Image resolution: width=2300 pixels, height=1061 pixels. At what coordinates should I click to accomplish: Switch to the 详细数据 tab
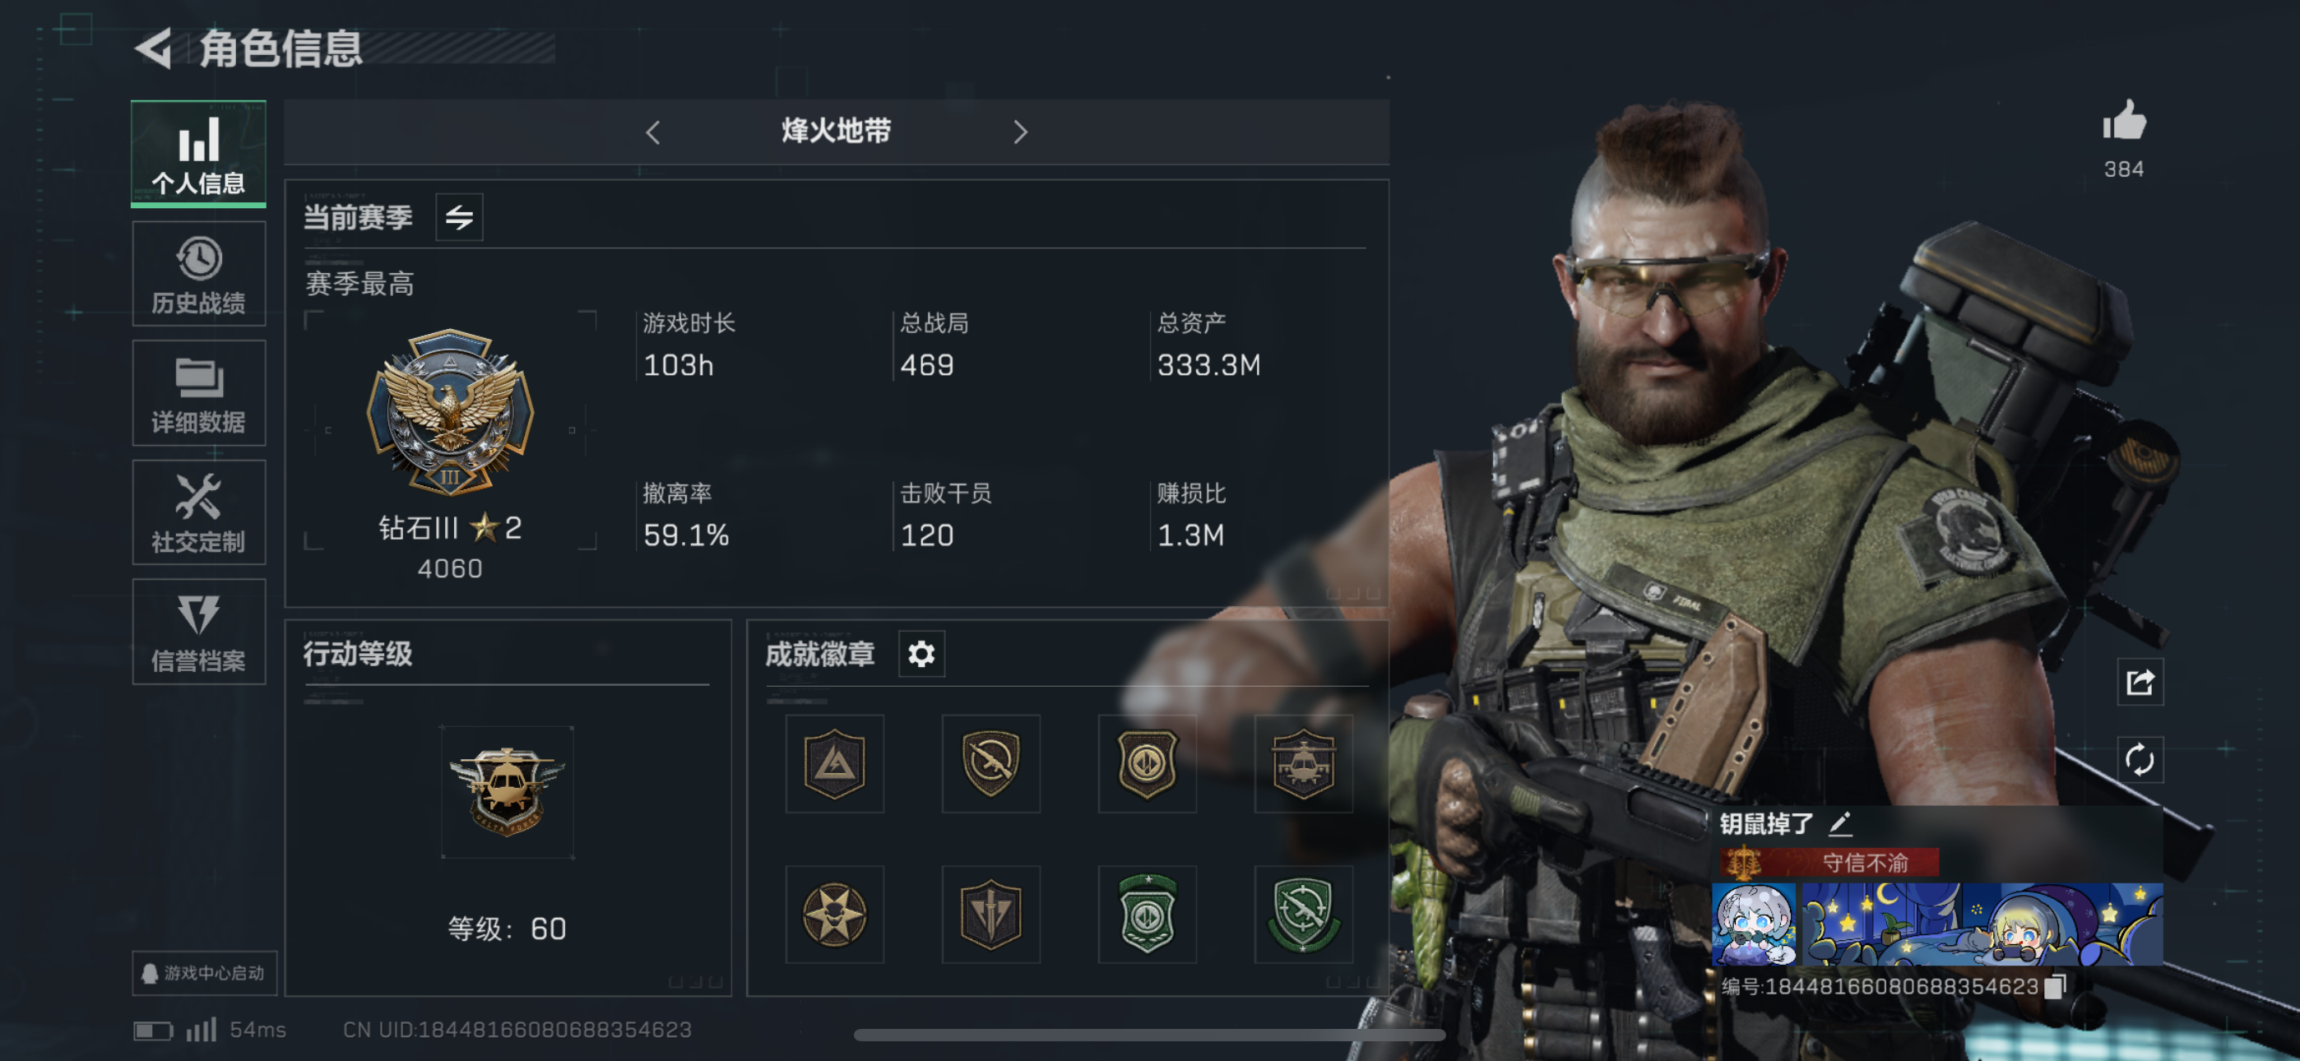(x=198, y=393)
